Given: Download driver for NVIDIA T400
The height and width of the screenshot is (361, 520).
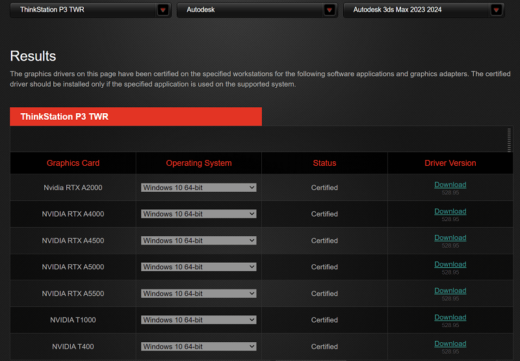Looking at the screenshot, I should (450, 343).
